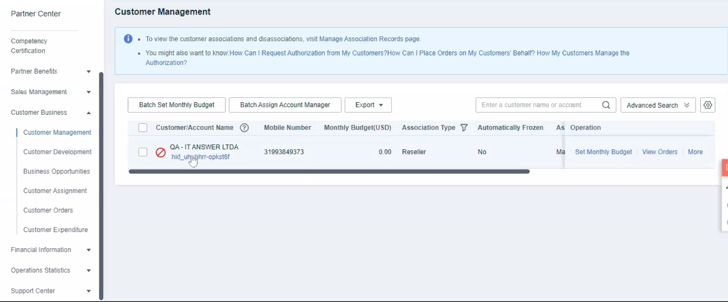The height and width of the screenshot is (302, 728).
Task: Click the customer name search field
Action: [539, 105]
